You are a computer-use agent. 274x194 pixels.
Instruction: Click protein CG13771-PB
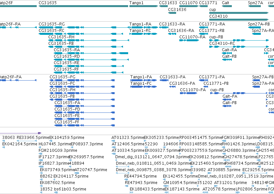pos(206,87)
